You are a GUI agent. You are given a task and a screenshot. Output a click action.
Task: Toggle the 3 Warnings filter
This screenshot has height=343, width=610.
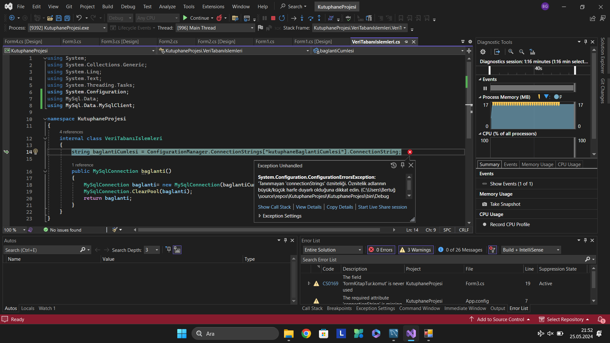[x=416, y=250]
